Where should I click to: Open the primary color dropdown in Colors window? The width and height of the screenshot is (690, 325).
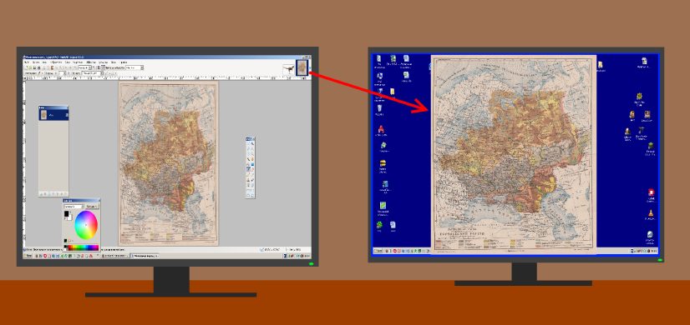tap(74, 207)
